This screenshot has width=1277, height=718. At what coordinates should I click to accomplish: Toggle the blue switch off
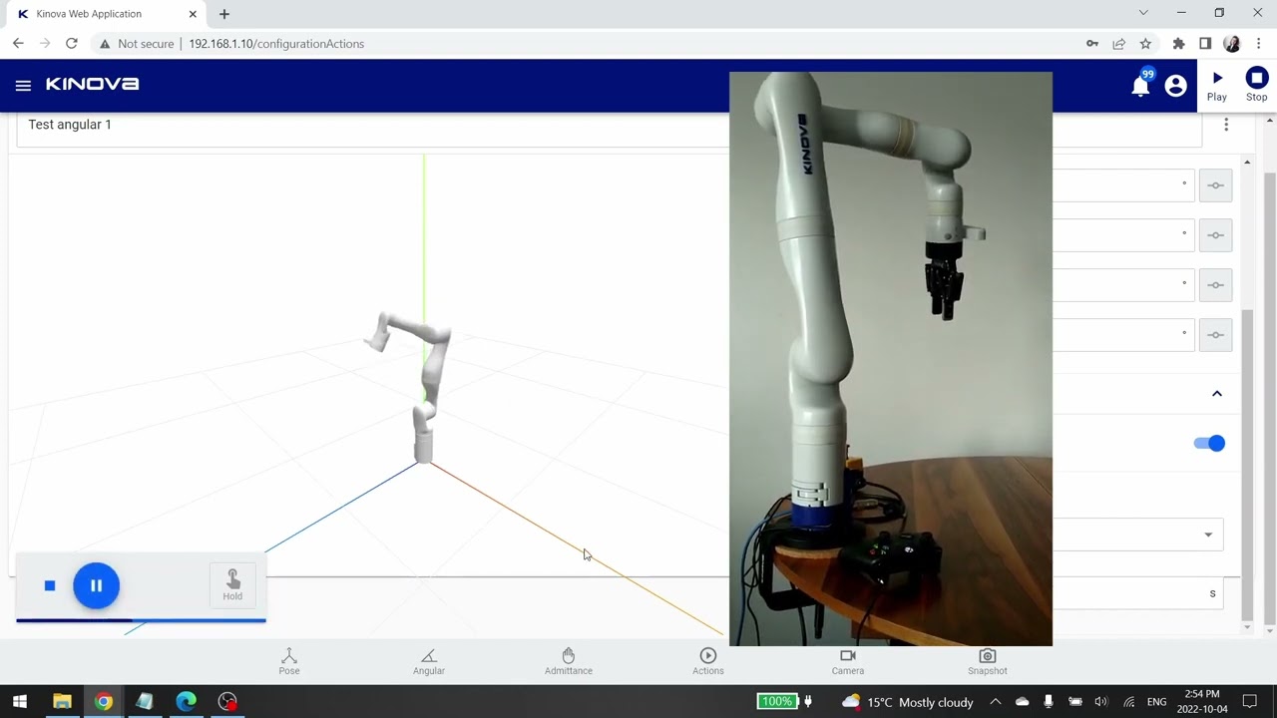(x=1209, y=444)
